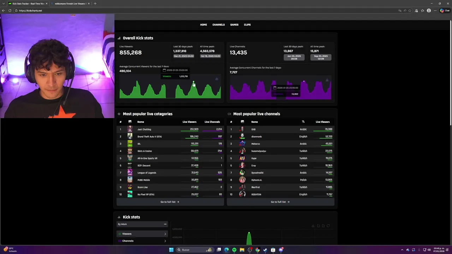Open the read aloud option
The height and width of the screenshot is (254, 452).
tap(405, 11)
